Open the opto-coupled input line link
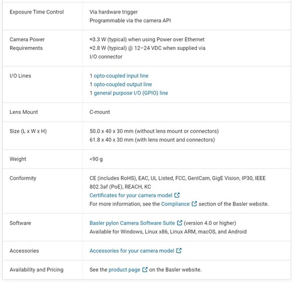The image size is (293, 282). 121,76
